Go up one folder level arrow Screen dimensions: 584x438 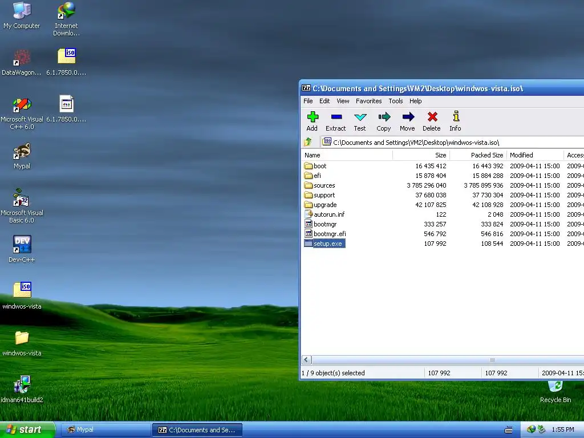(x=307, y=142)
